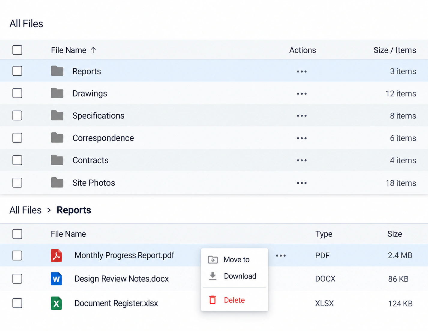Click the Contracts folder icon
Image resolution: width=428 pixels, height=331 pixels.
[x=57, y=160]
